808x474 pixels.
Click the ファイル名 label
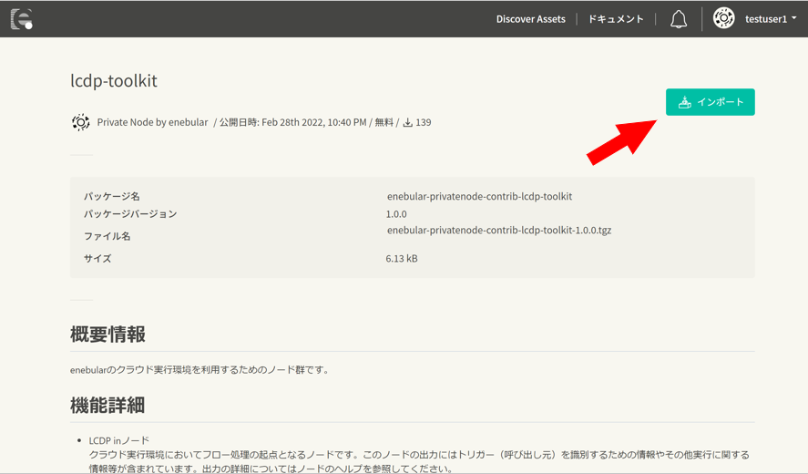107,236
